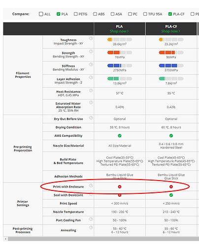Open Shop now link under PLA

119,31
